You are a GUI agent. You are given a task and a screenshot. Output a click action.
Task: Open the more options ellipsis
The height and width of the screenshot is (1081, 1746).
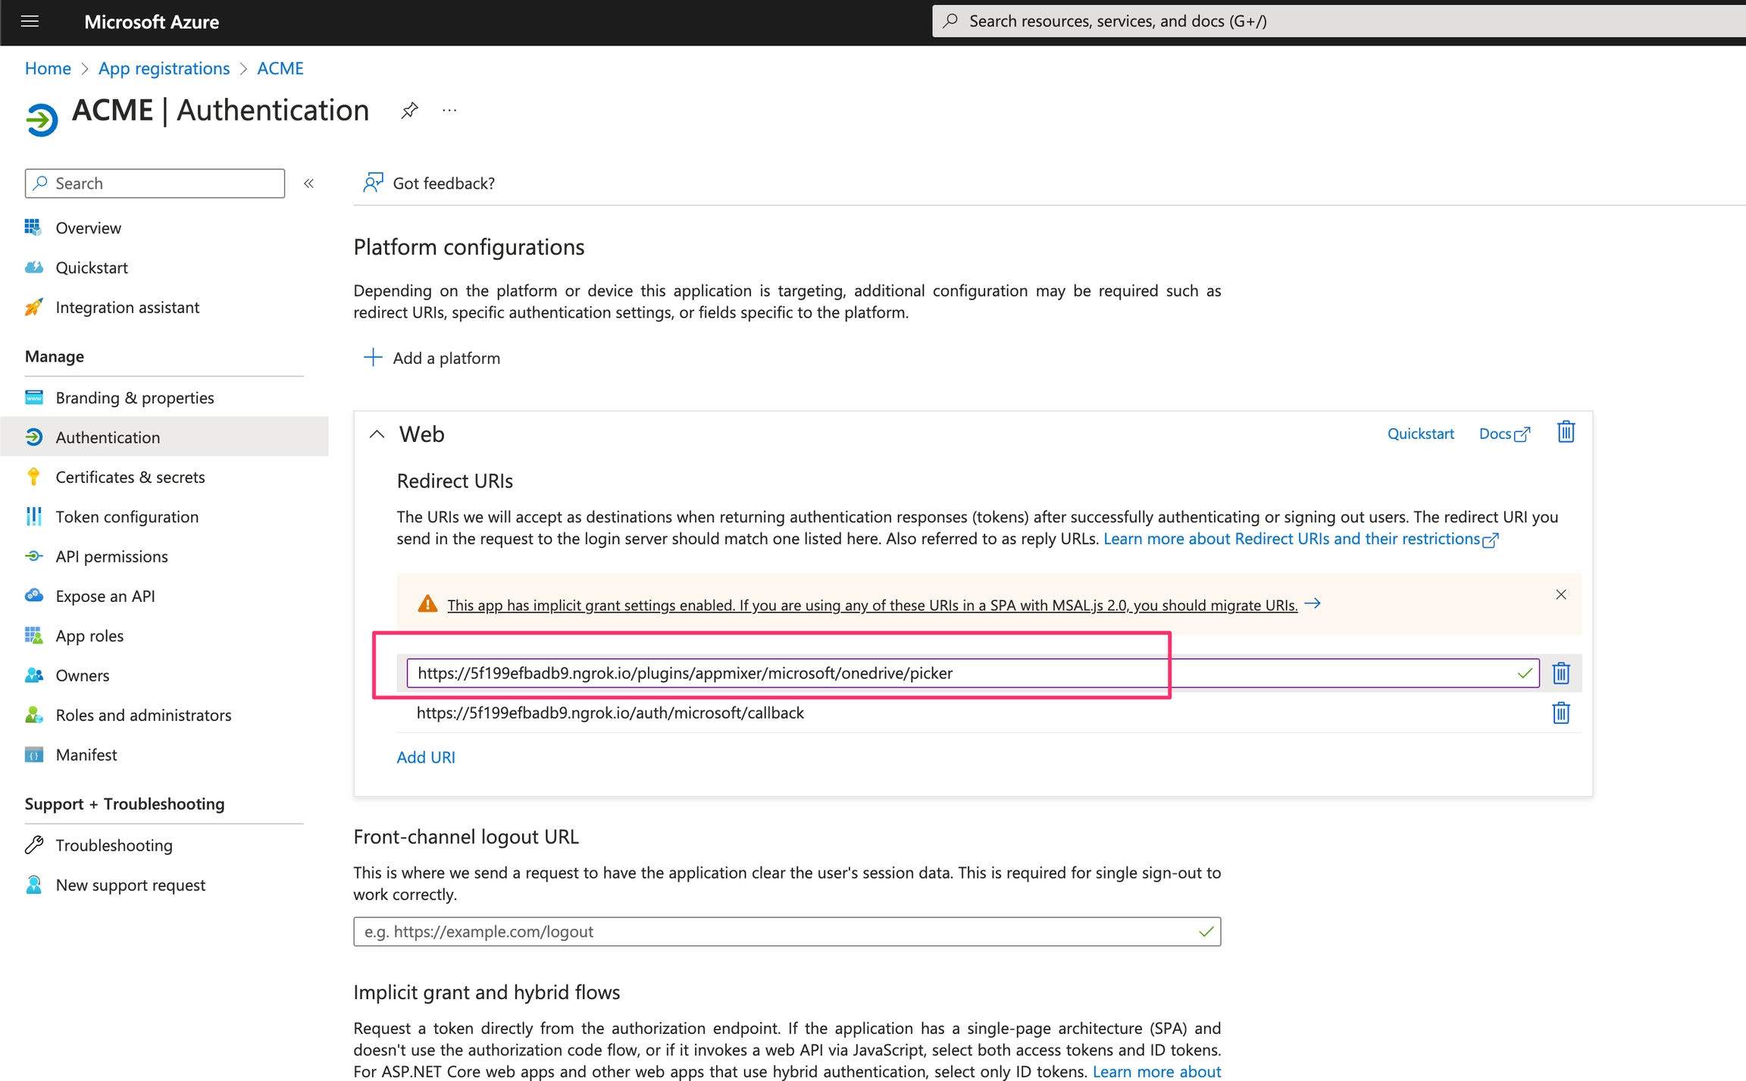[x=449, y=111]
